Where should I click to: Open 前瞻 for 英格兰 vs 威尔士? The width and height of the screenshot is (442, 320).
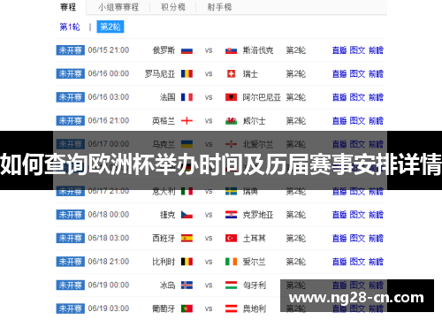click(x=376, y=121)
